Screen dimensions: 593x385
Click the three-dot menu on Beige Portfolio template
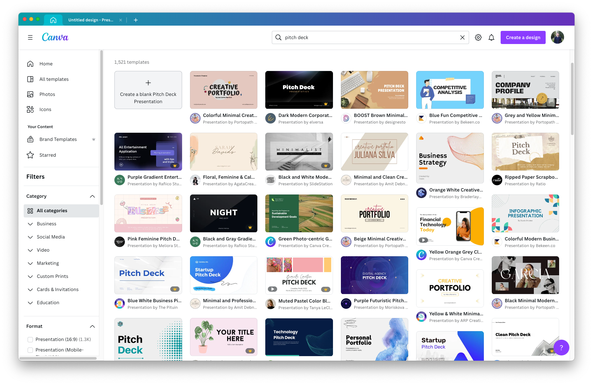coord(402,199)
